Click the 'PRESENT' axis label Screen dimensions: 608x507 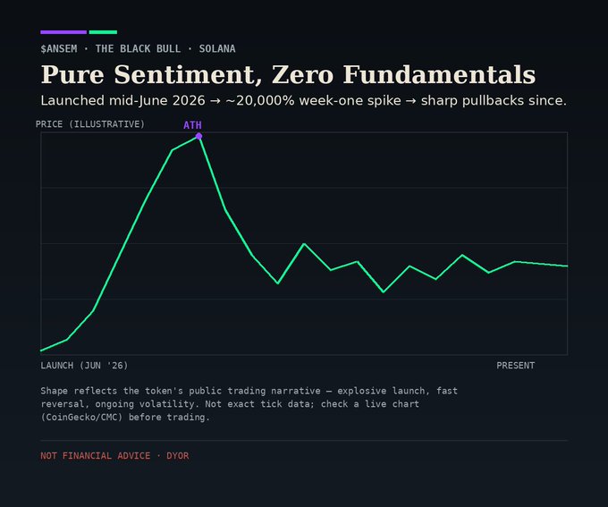coord(516,366)
